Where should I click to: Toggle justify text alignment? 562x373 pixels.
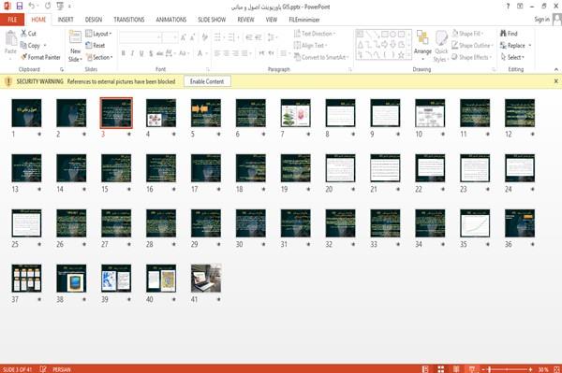click(244, 53)
